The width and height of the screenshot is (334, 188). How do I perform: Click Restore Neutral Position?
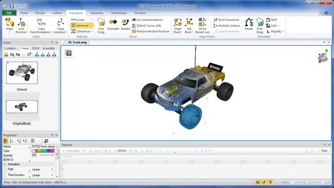click(151, 31)
